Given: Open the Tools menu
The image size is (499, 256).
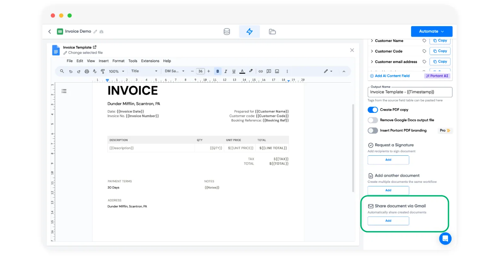Looking at the screenshot, I should [x=133, y=61].
